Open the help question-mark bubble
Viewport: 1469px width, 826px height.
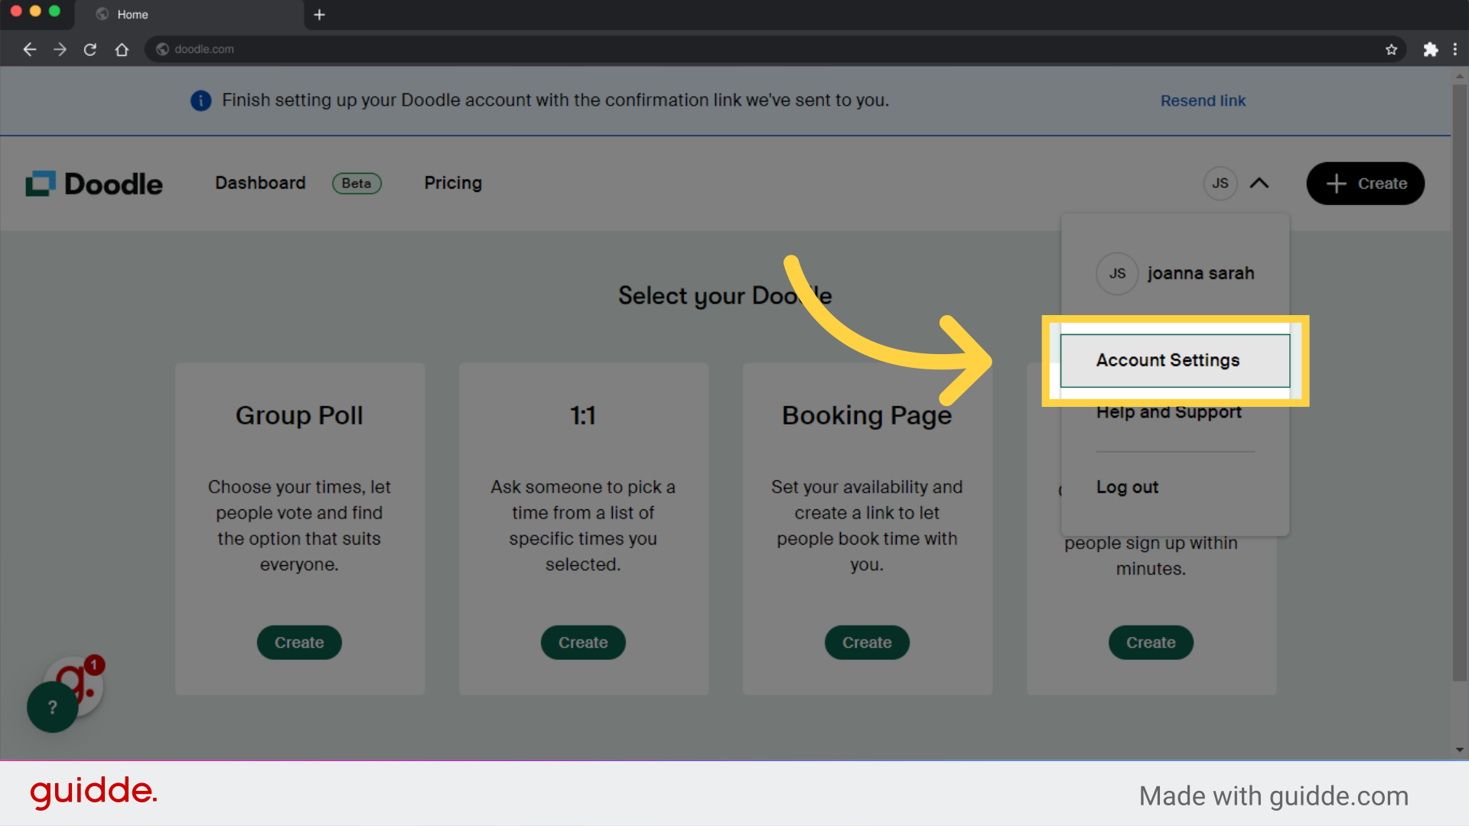tap(51, 707)
